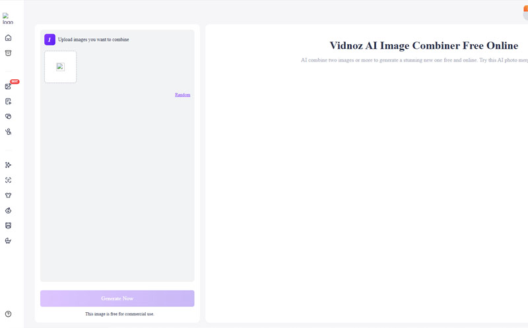Open the archive box icon in the sidebar
Viewport: 528px width, 328px height.
9,53
